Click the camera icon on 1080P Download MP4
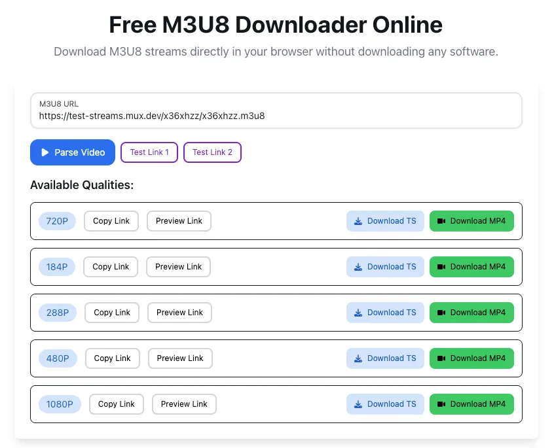This screenshot has height=448, width=554. [x=442, y=404]
